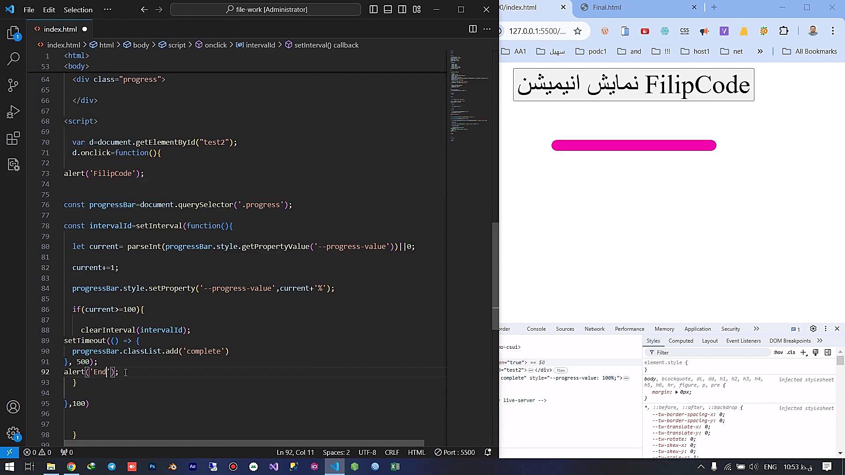Click the pink progress bar on the page
This screenshot has height=475, width=845.
pos(634,145)
